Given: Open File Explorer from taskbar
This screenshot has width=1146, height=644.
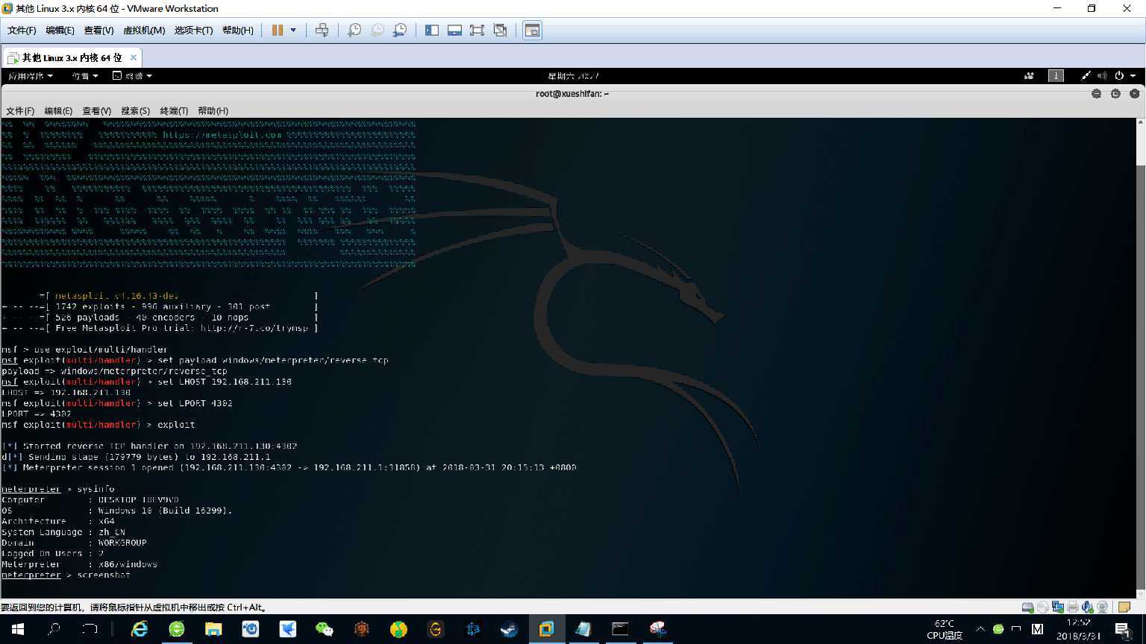Looking at the screenshot, I should click(213, 629).
